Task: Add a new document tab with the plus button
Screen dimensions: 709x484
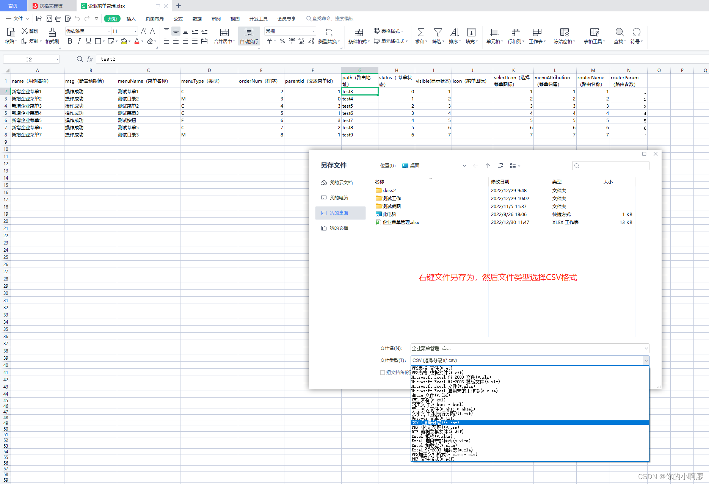Action: (179, 6)
